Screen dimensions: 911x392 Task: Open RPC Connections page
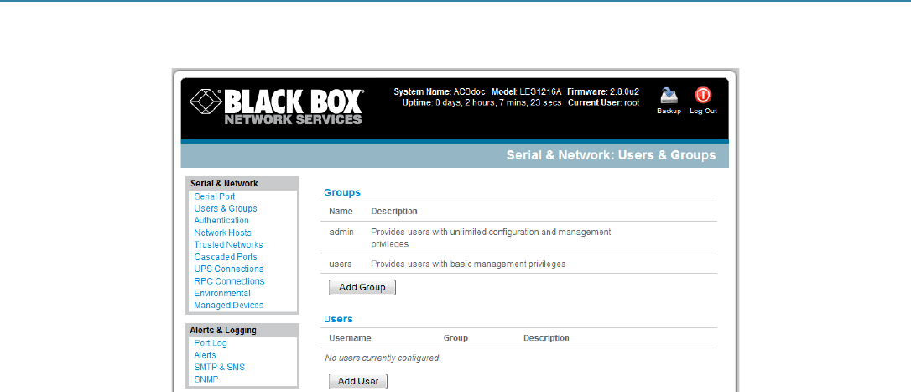tap(228, 281)
